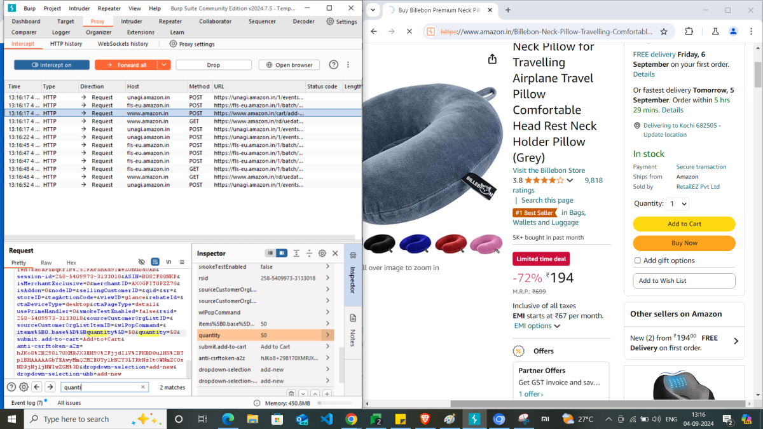Expand the rsid parameter row chevron
Screen dimensions: 763x429
[x=328, y=278]
